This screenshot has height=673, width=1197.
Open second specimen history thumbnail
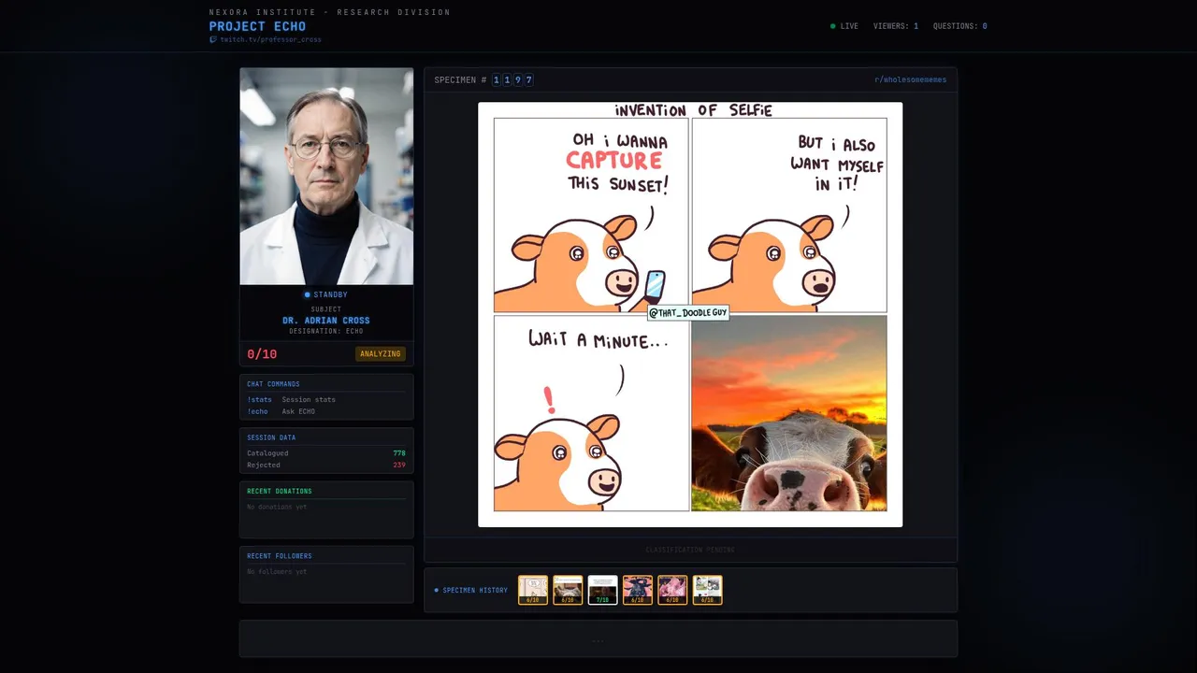pyautogui.click(x=568, y=590)
